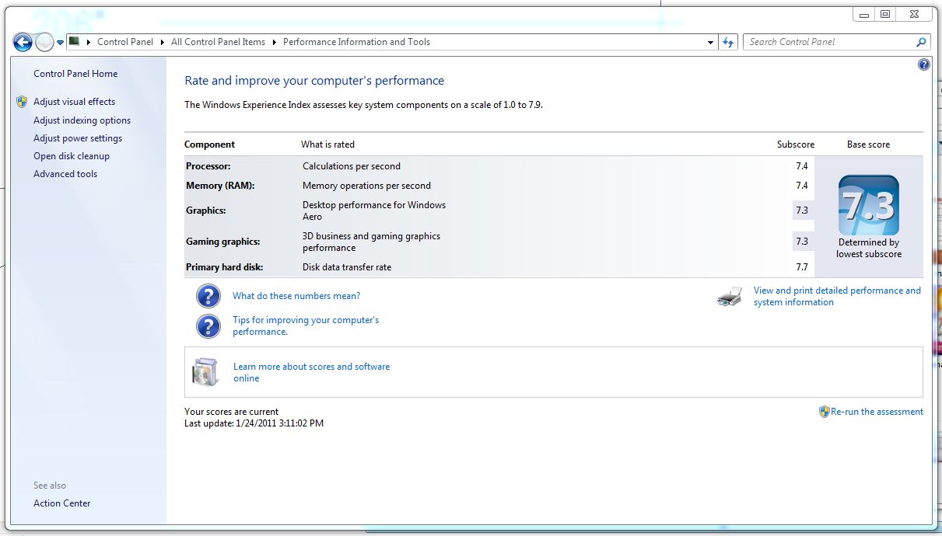Click question icon for What do numbers mean
The width and height of the screenshot is (942, 536).
pos(208,296)
